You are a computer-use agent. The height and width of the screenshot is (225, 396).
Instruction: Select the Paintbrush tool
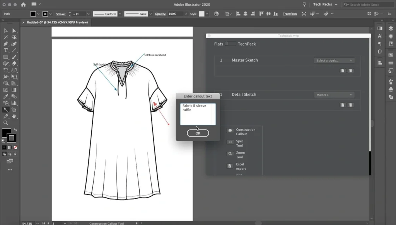pos(14,57)
